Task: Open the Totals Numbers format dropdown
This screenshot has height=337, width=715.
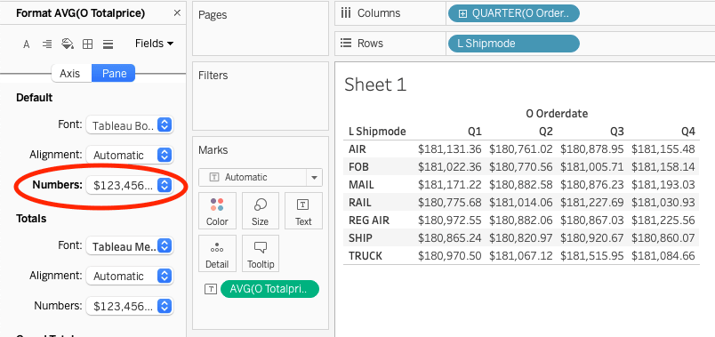Action: 130,307
